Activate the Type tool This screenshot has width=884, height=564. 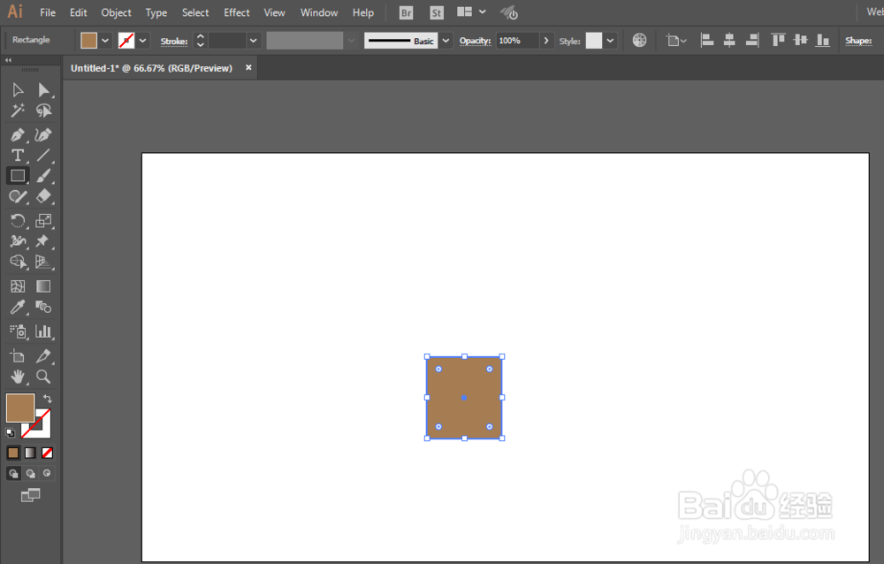click(x=18, y=155)
